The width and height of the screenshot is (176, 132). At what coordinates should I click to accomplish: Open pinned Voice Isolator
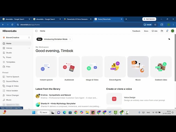click(x=16, y=90)
